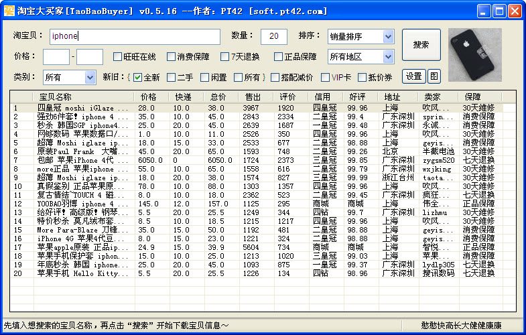Click seller name lydlp305
This screenshot has height=335, width=526.
[x=438, y=265]
